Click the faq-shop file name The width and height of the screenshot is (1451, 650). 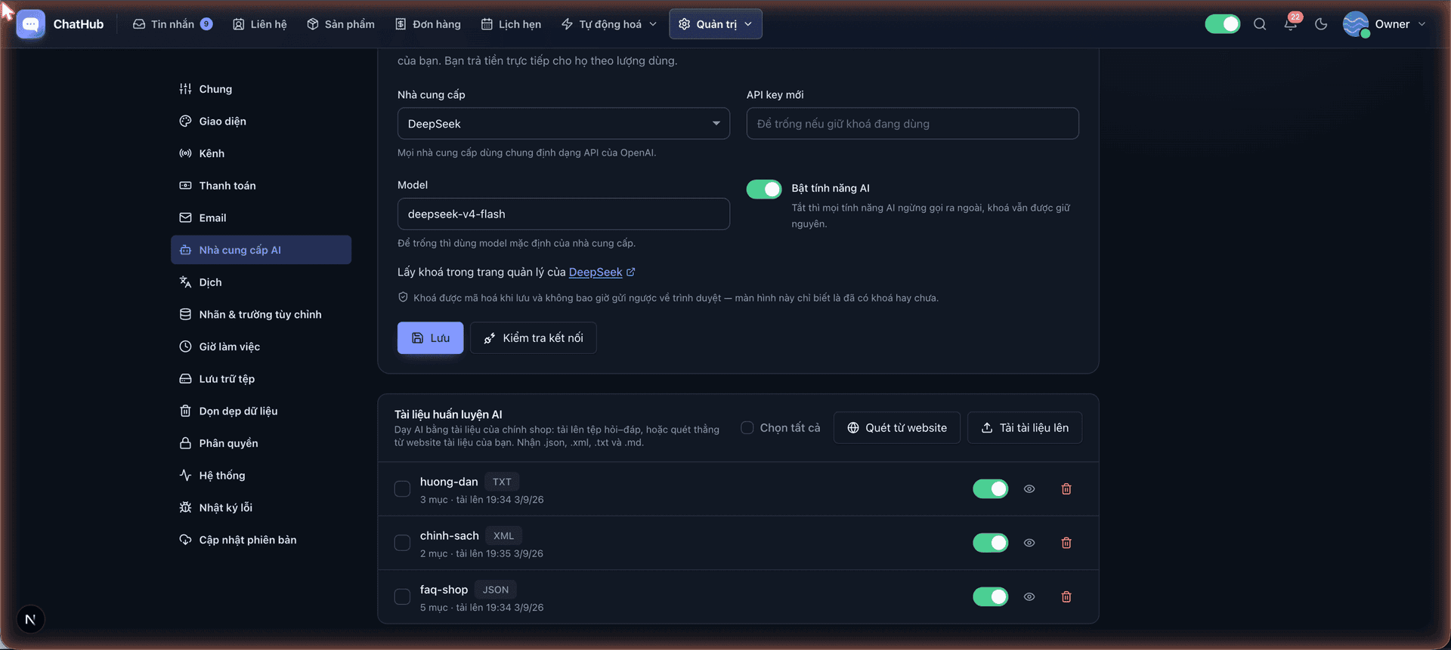click(x=444, y=590)
